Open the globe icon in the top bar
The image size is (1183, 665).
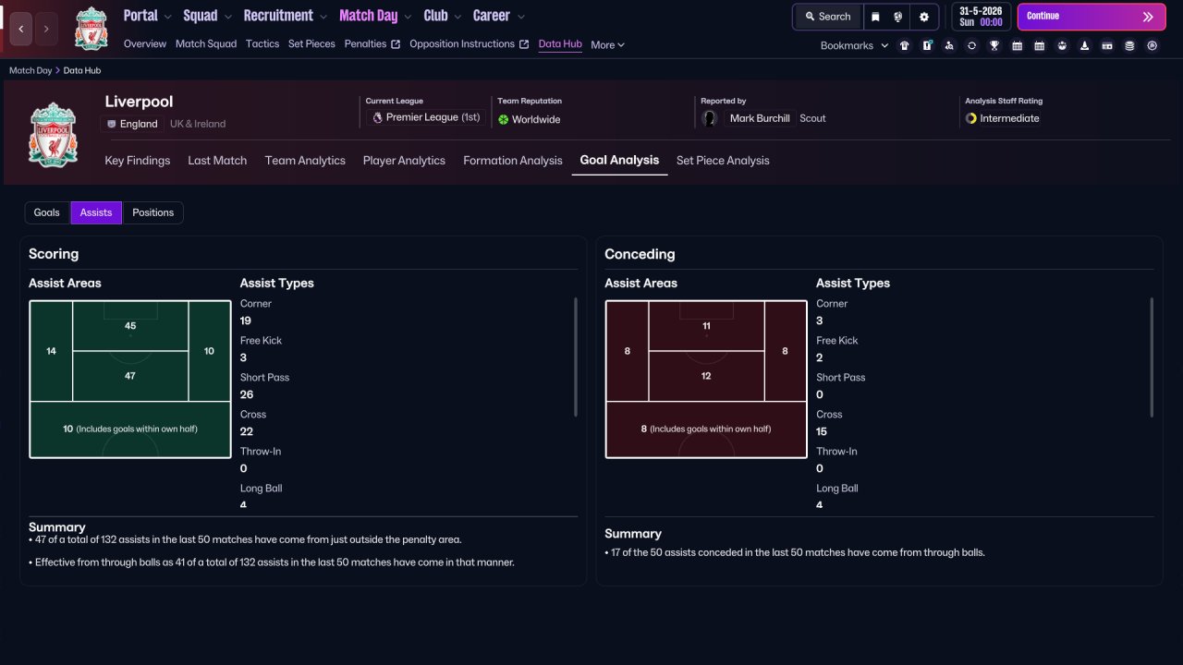[x=898, y=17]
